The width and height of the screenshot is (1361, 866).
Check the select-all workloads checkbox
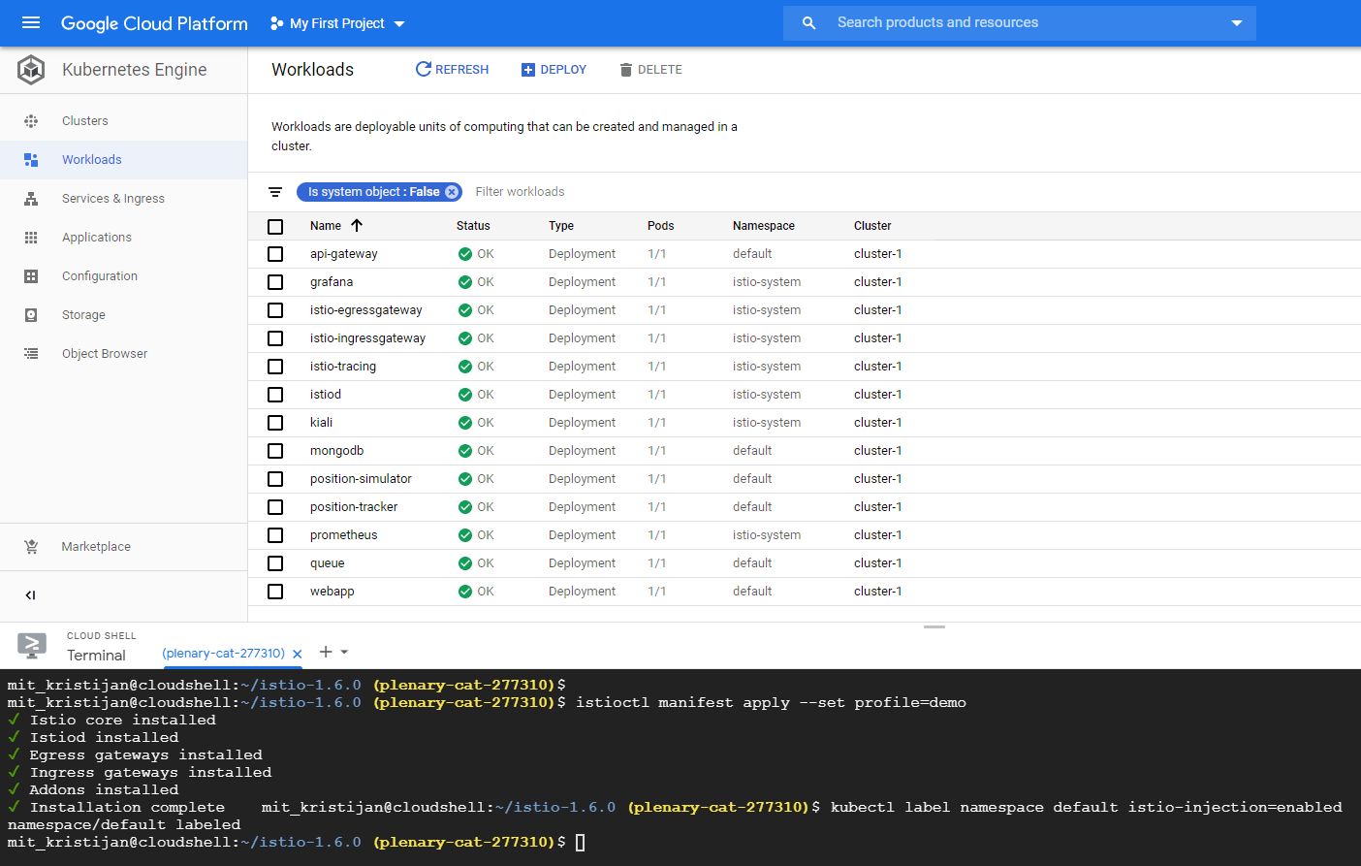pyautogui.click(x=275, y=226)
